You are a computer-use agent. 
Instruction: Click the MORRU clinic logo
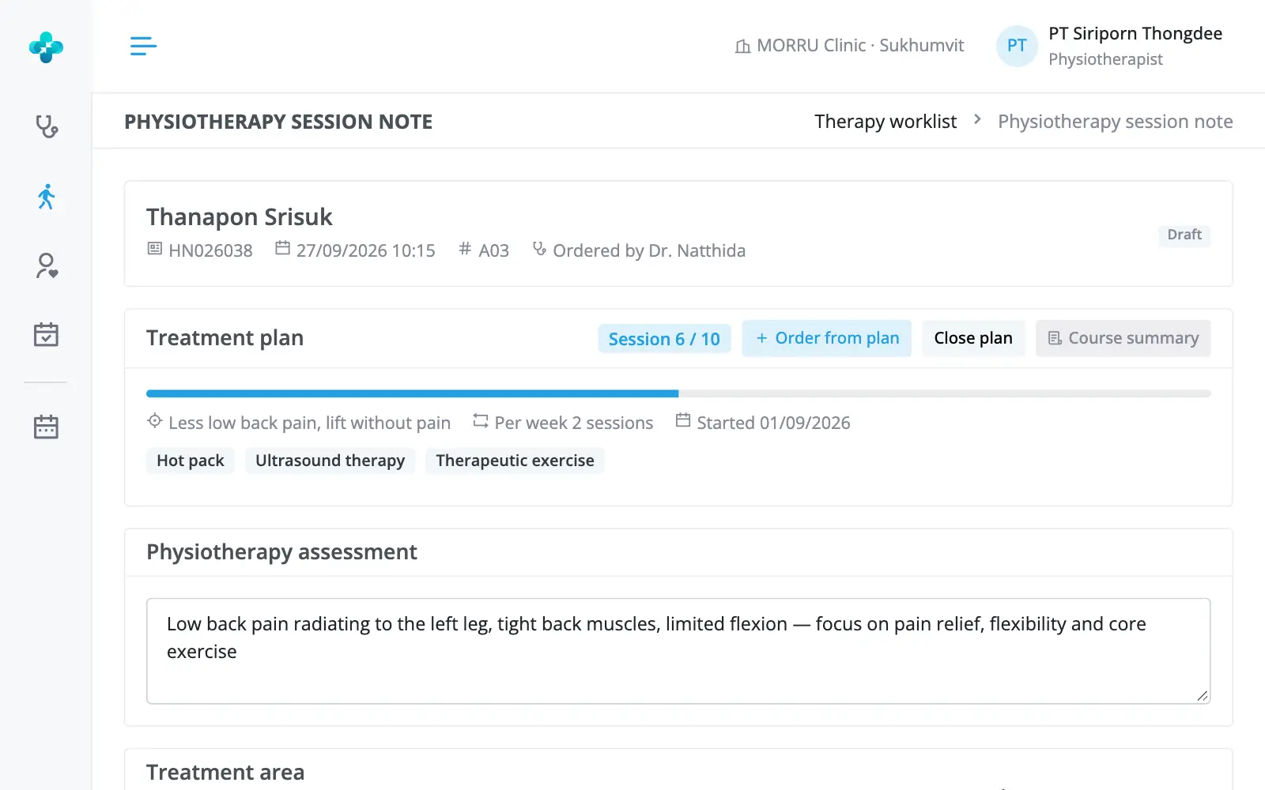pyautogui.click(x=46, y=47)
